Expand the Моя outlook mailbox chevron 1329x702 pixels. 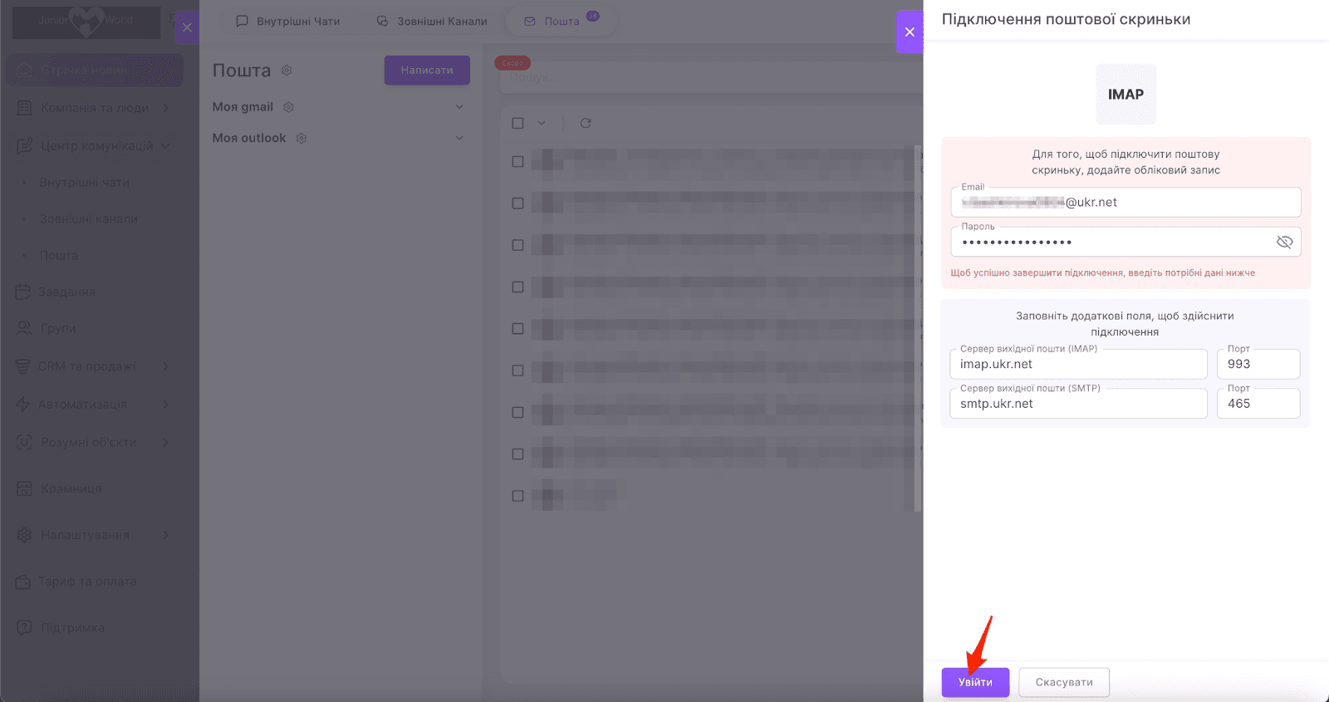point(459,138)
